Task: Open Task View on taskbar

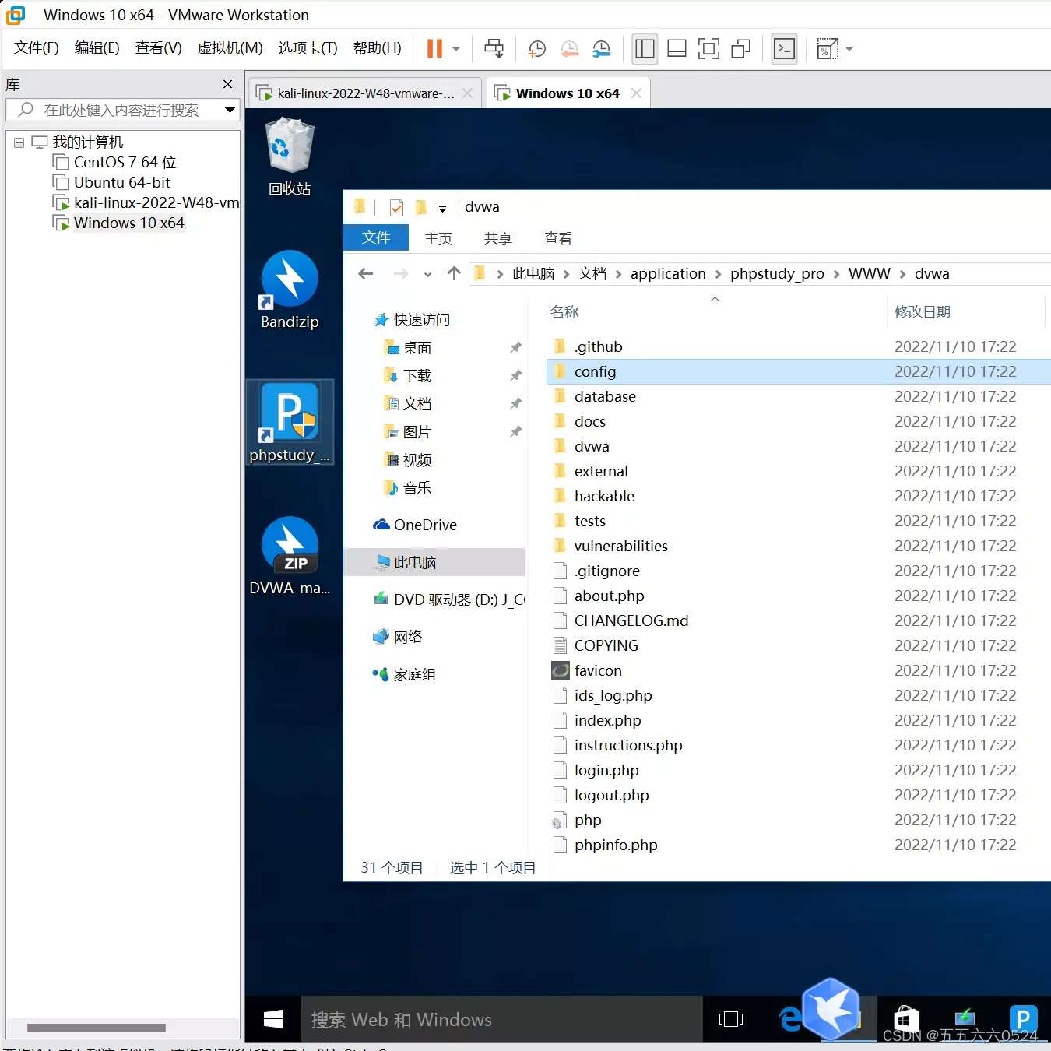Action: tap(731, 1019)
